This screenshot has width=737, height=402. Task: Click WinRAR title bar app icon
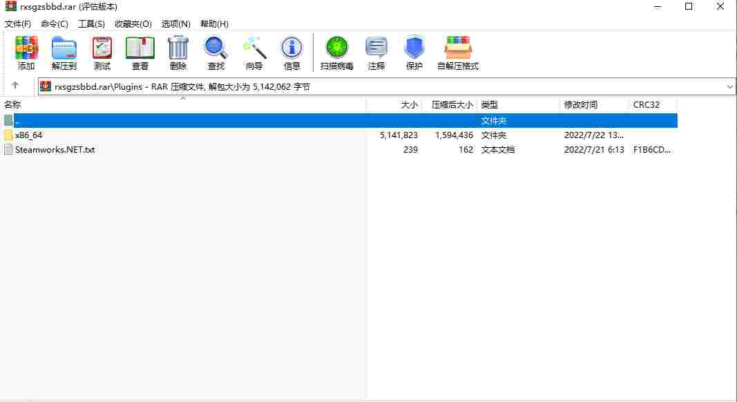(x=10, y=6)
